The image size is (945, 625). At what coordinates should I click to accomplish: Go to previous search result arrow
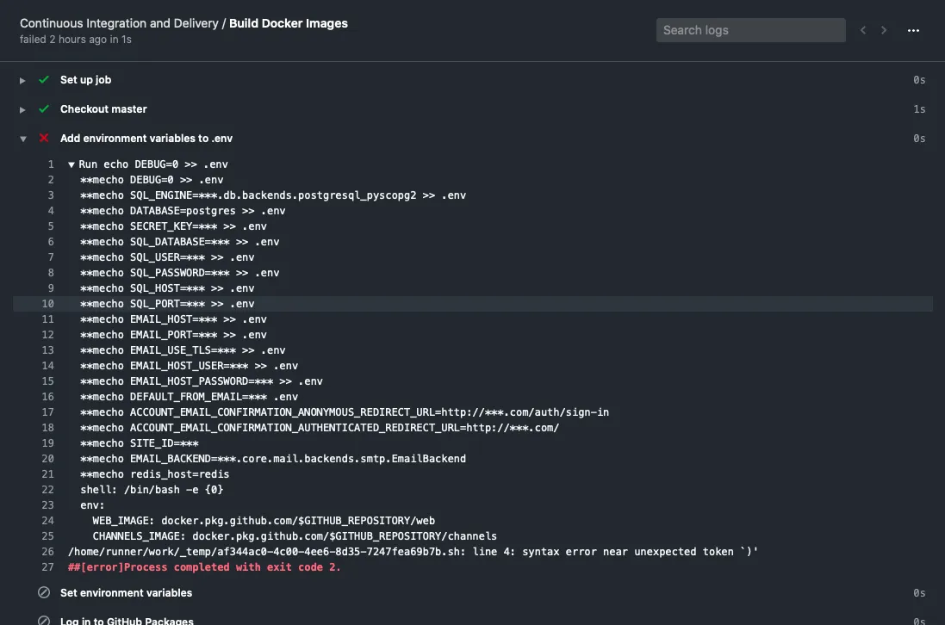(863, 30)
